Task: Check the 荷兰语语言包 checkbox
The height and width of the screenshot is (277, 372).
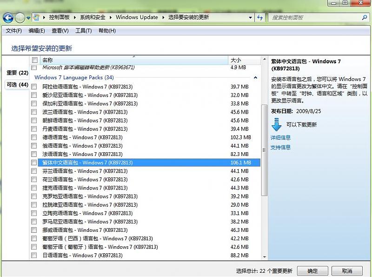Action: coord(34,179)
